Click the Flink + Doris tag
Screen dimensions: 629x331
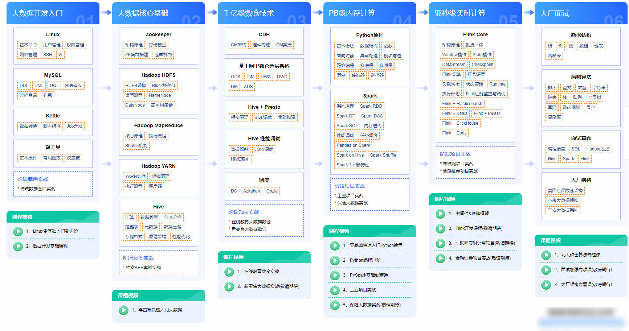coord(454,133)
